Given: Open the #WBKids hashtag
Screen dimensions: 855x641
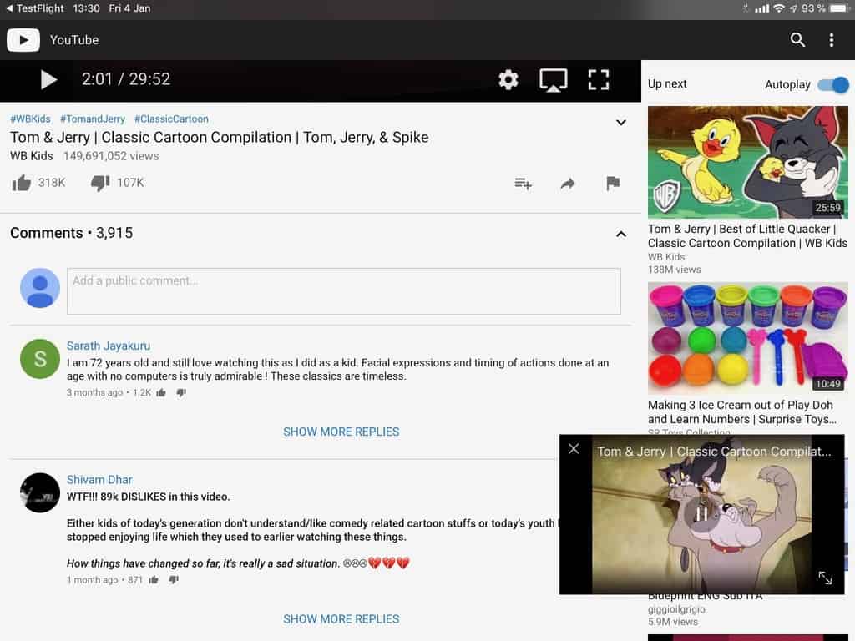Looking at the screenshot, I should click(30, 119).
